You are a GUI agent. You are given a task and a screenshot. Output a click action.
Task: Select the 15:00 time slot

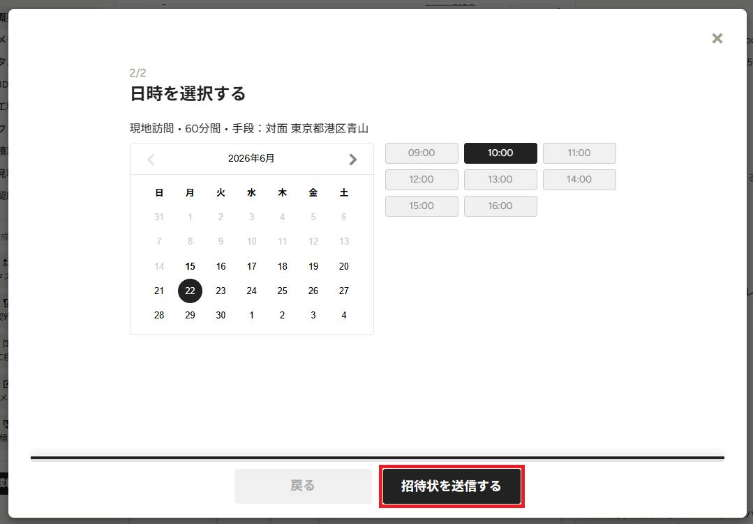click(x=421, y=206)
